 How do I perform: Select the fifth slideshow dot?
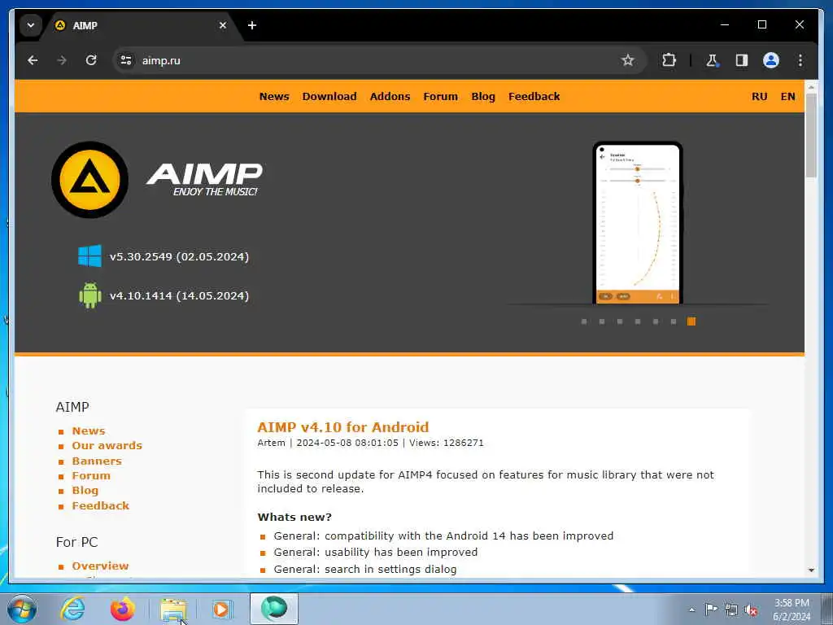coord(656,321)
